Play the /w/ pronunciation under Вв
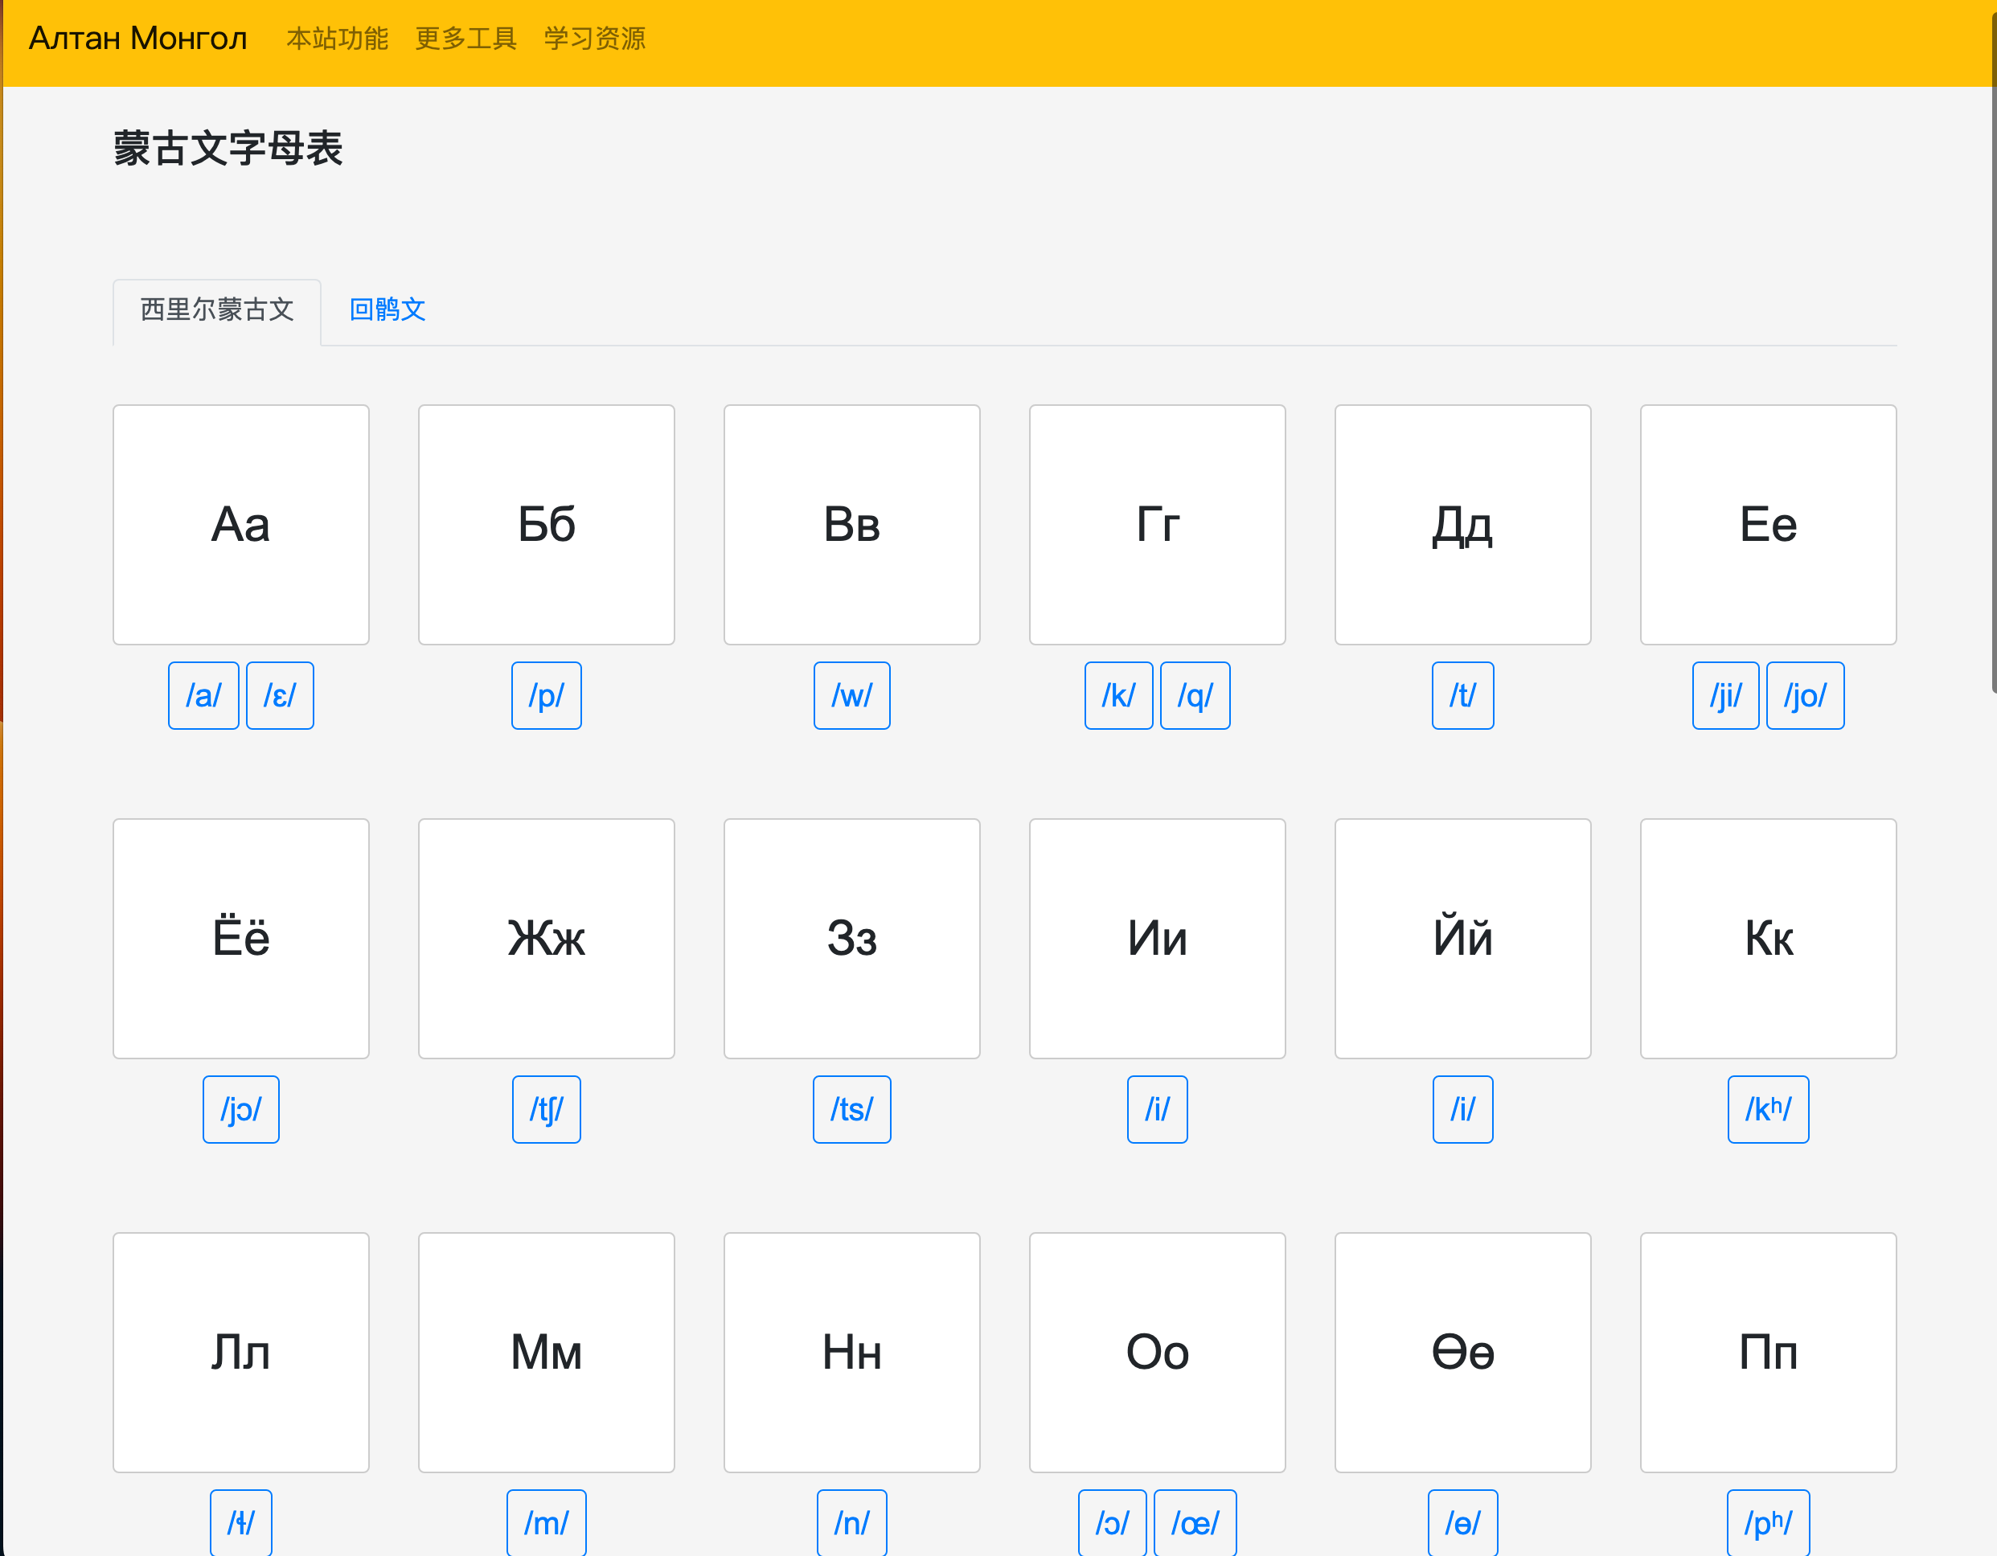This screenshot has width=1997, height=1556. click(x=851, y=696)
